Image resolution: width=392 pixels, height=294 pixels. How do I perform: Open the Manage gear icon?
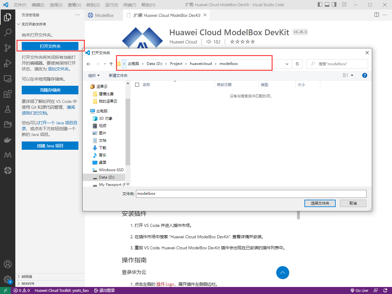click(8, 279)
